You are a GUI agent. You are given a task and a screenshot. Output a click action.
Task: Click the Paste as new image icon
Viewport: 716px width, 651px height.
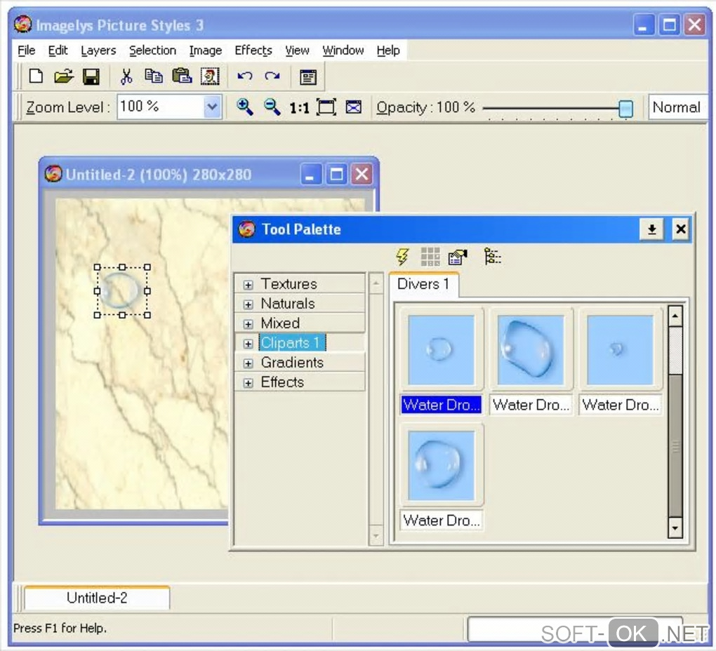pos(210,76)
